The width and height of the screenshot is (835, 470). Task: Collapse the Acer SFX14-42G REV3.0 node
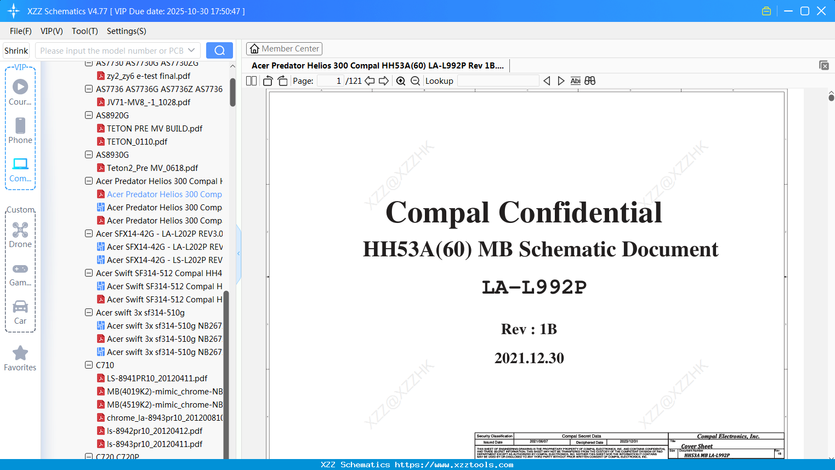pos(89,233)
